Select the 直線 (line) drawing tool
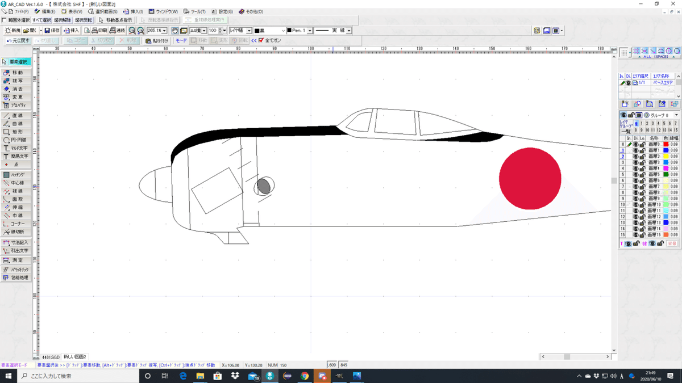 coord(16,115)
